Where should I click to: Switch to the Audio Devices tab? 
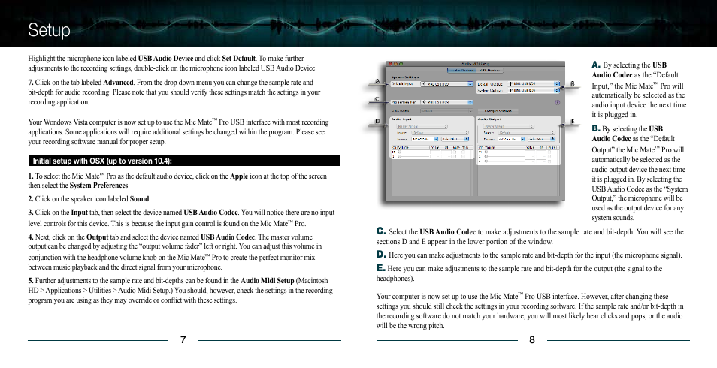[x=462, y=71]
